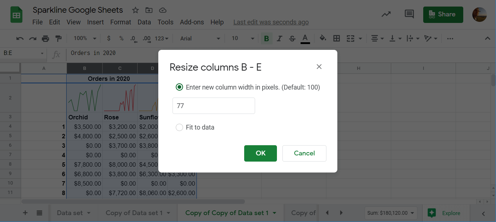This screenshot has width=496, height=222.
Task: Click the Undo icon
Action: [19, 38]
